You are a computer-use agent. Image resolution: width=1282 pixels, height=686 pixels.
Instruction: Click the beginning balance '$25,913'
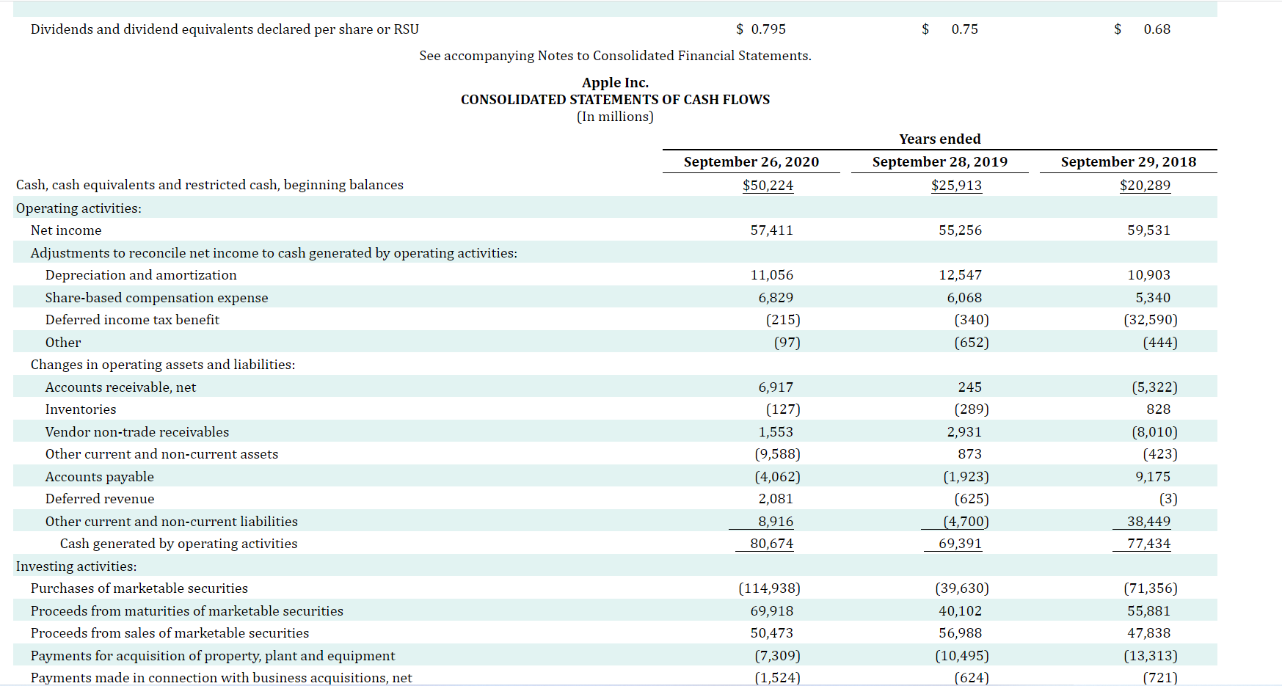click(x=956, y=186)
